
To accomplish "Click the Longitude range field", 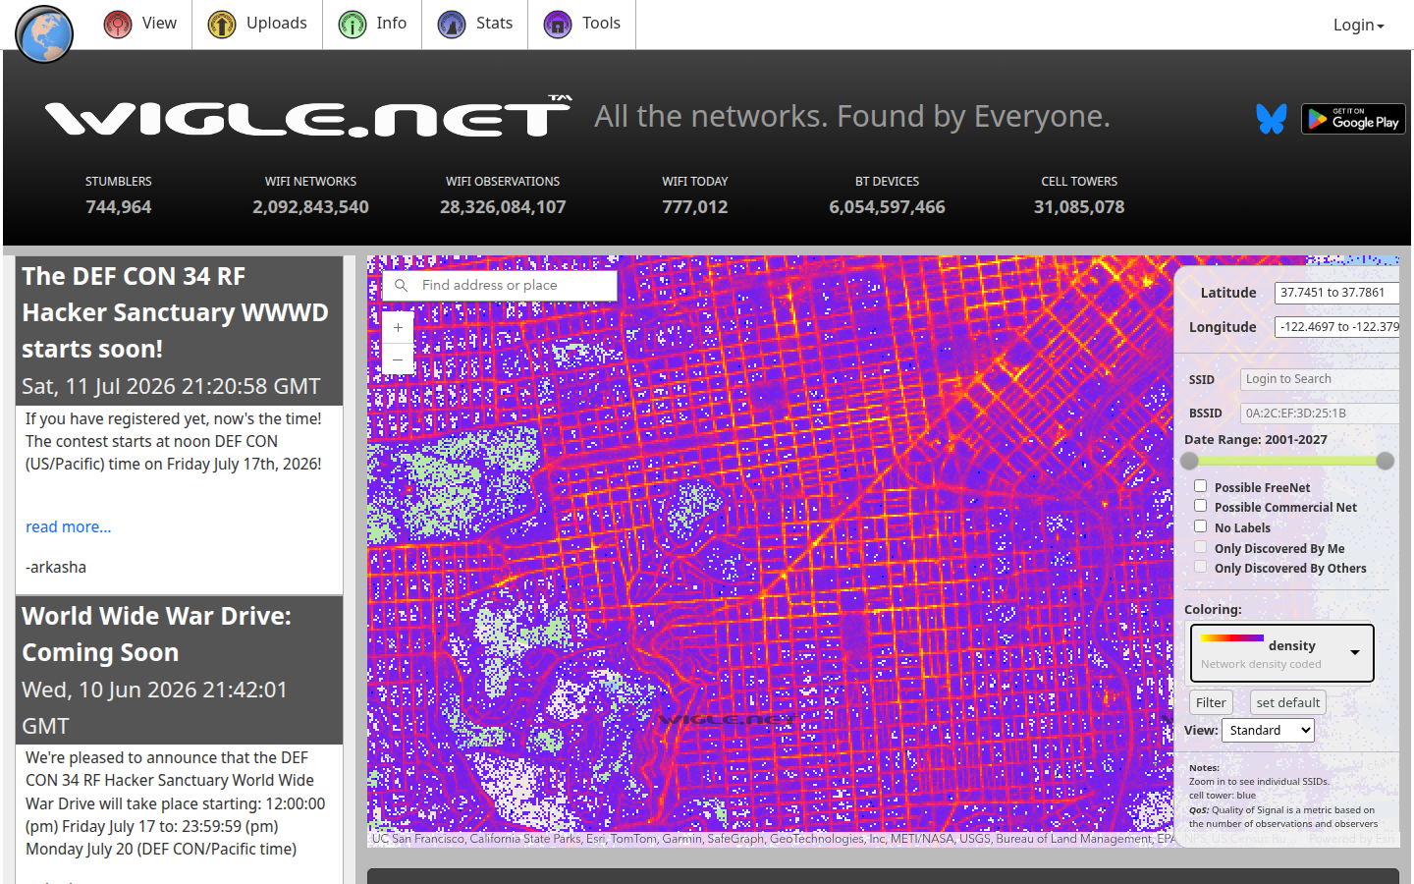I will point(1337,327).
